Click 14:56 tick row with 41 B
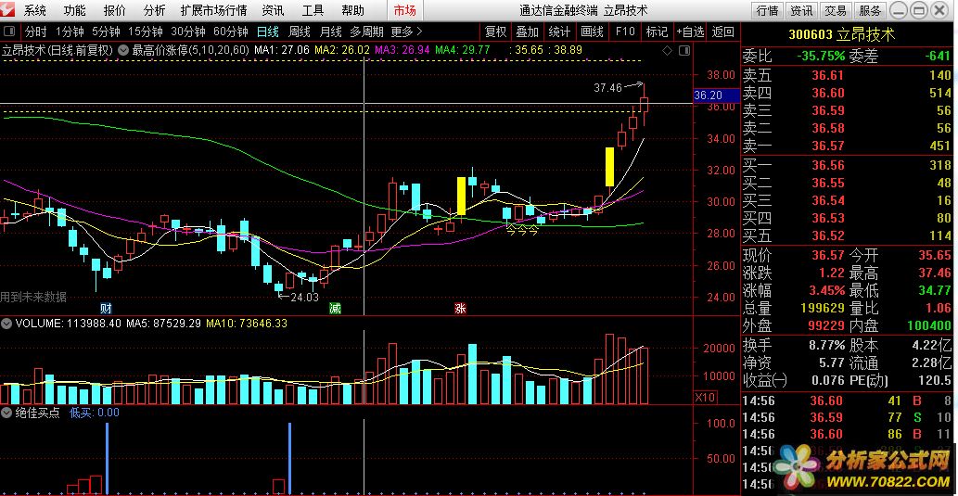The image size is (958, 496). pyautogui.click(x=849, y=401)
